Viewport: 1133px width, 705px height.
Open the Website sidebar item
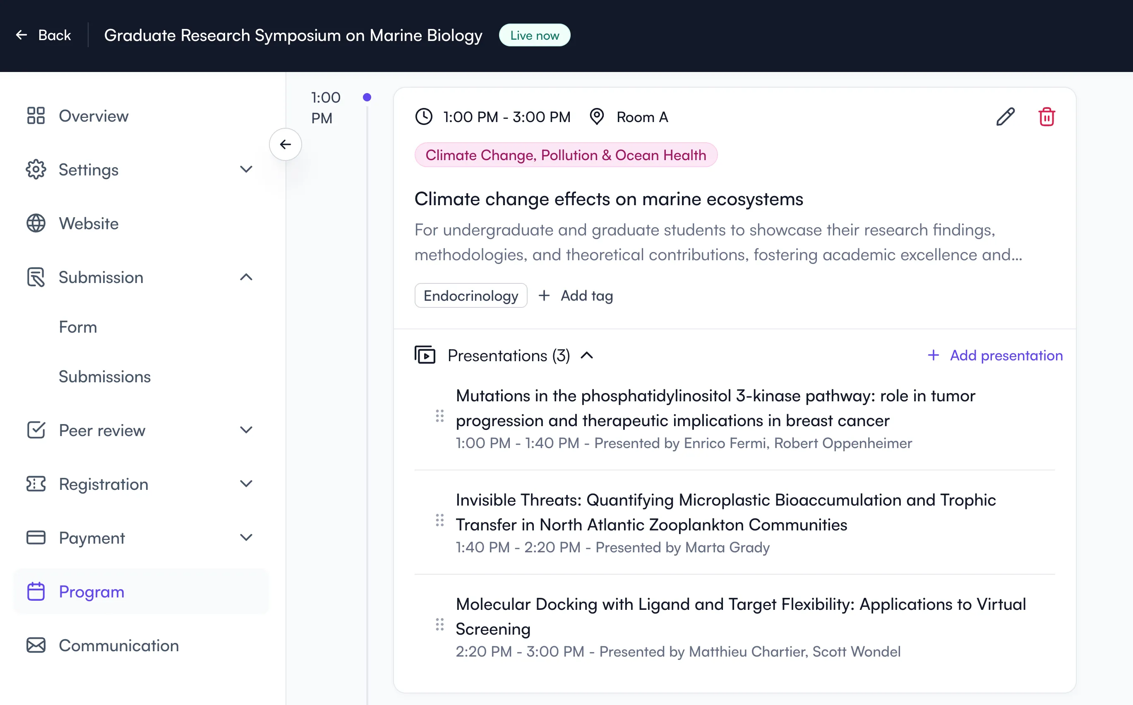(x=141, y=223)
